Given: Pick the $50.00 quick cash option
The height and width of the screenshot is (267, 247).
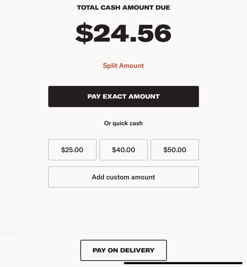Looking at the screenshot, I should coord(175,150).
